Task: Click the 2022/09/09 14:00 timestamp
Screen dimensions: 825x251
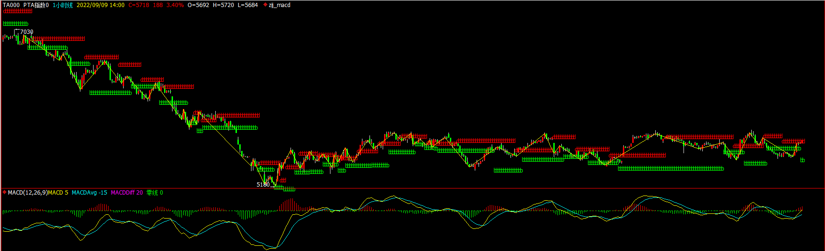Action: [101, 5]
